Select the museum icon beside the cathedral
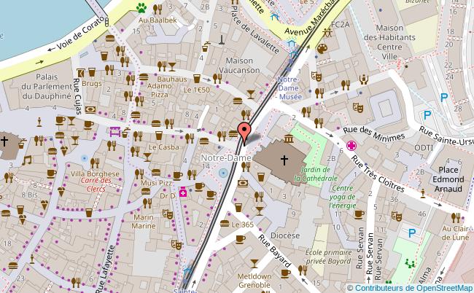The height and width of the screenshot is (293, 474). tap(289, 139)
